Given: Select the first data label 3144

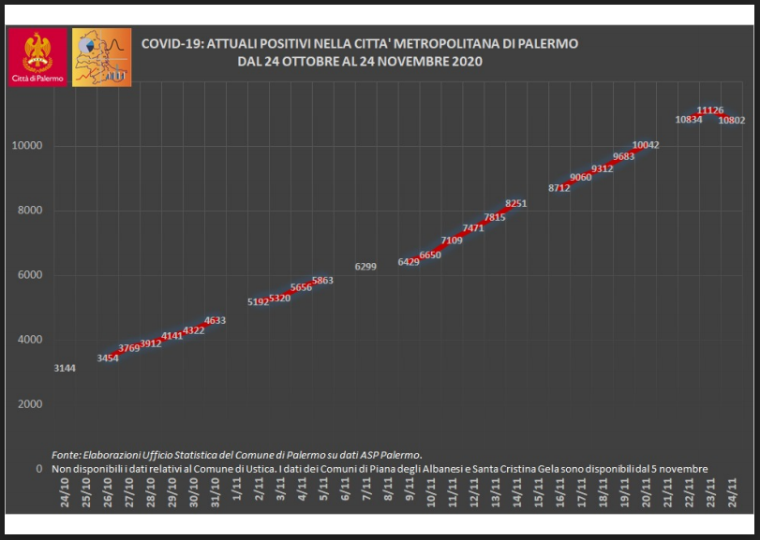Looking at the screenshot, I should (66, 369).
